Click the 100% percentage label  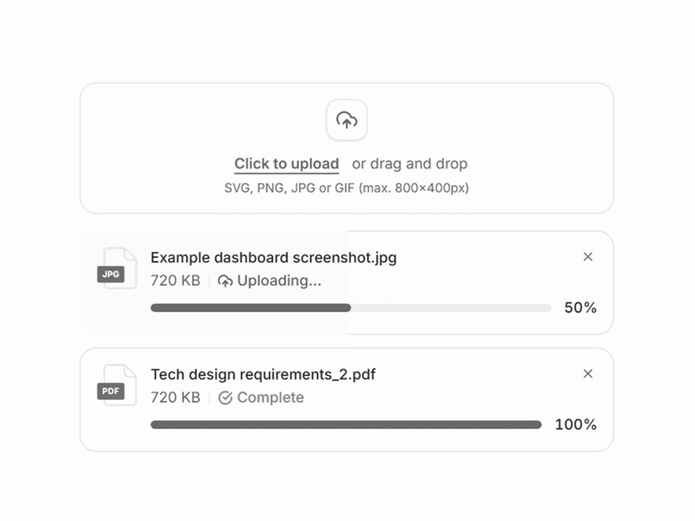(576, 425)
